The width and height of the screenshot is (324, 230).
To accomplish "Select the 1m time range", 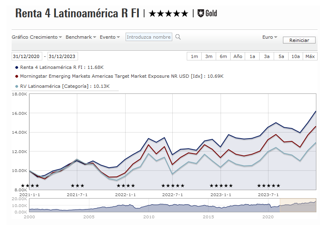I will [x=194, y=56].
